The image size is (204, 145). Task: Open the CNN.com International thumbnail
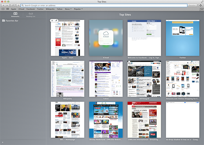(x=144, y=120)
